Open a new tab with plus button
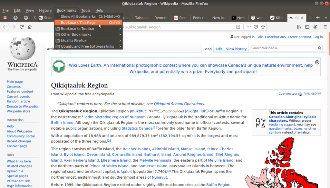 click(318, 18)
